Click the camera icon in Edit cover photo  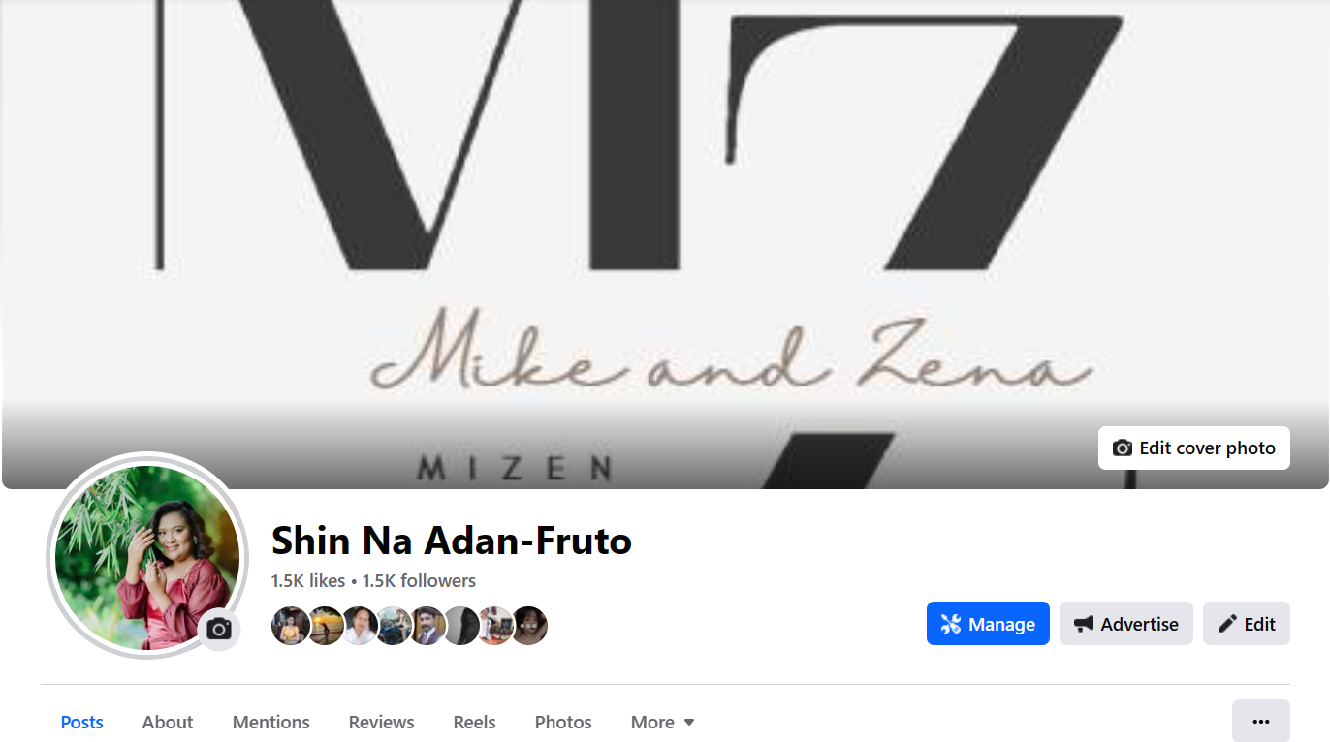click(1123, 448)
